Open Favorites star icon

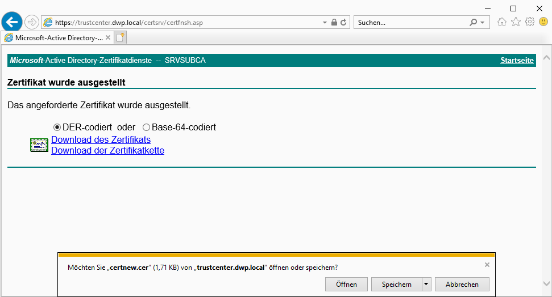(x=516, y=22)
